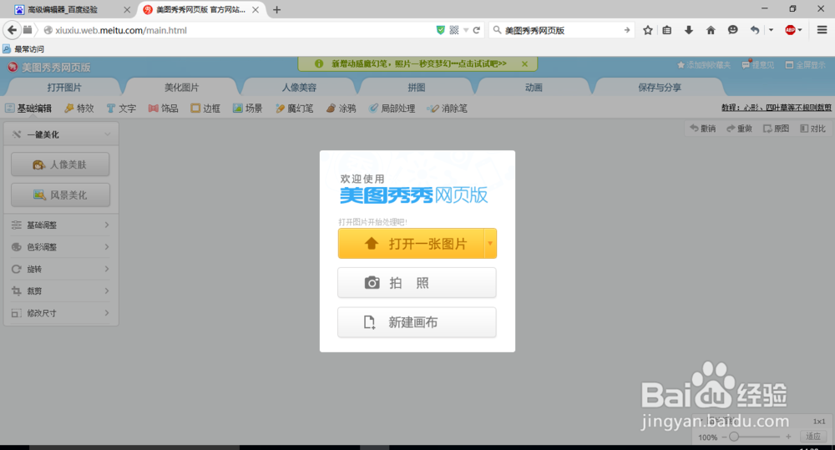835x450 pixels.
Task: Click 添加到收藏夹 add to favorites
Action: pyautogui.click(x=703, y=65)
